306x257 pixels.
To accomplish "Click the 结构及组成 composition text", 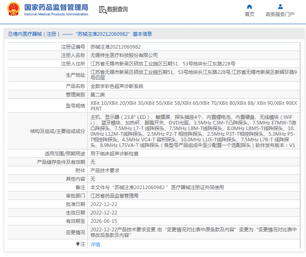I will [194, 131].
